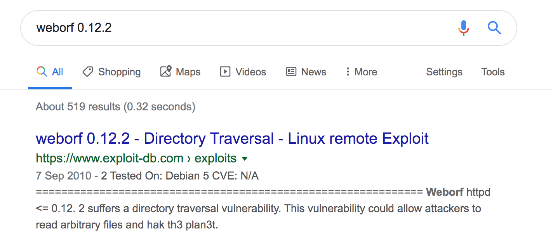Click the newspaper icon for News
The height and width of the screenshot is (237, 553).
(291, 71)
